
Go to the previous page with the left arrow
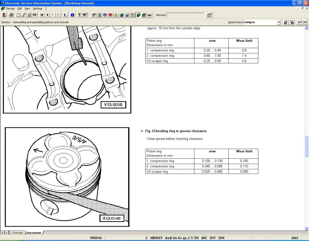(47, 15)
